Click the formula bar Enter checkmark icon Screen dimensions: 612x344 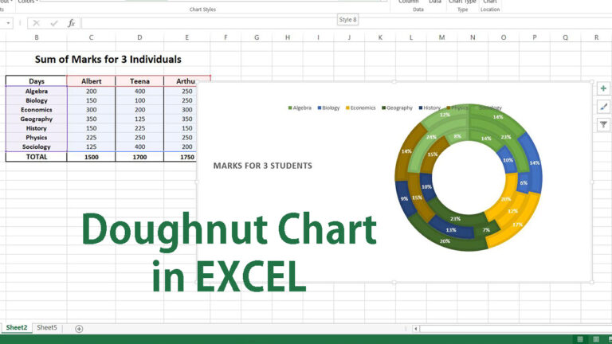pyautogui.click(x=54, y=23)
